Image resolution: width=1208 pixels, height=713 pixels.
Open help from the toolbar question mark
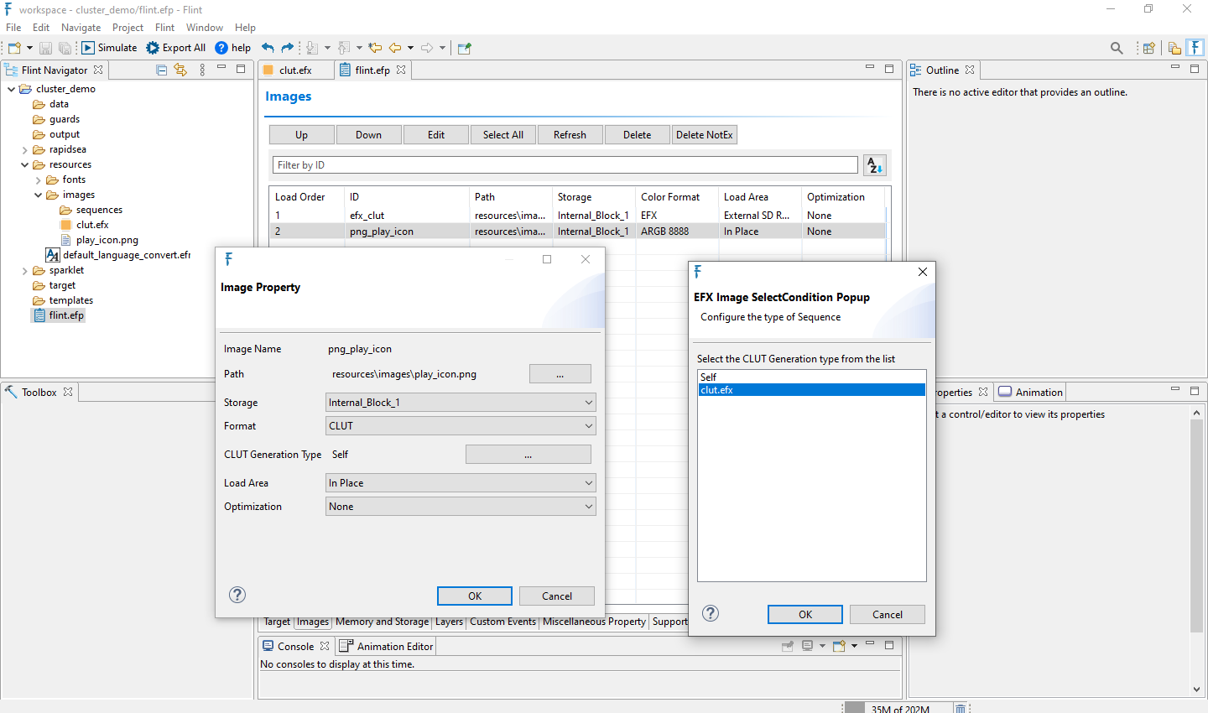(221, 48)
